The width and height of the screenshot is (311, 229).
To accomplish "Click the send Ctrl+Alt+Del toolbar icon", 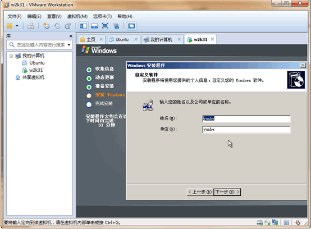I will (x=31, y=26).
